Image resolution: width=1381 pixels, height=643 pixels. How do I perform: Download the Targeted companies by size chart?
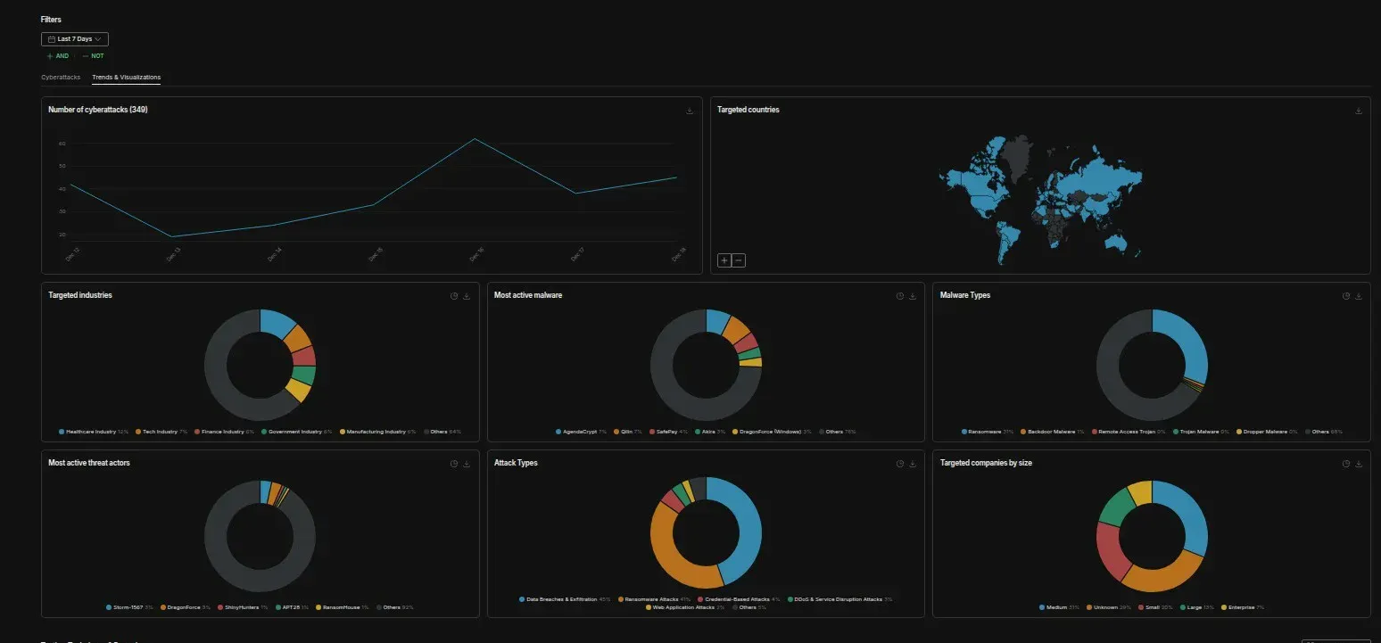[x=1357, y=463]
